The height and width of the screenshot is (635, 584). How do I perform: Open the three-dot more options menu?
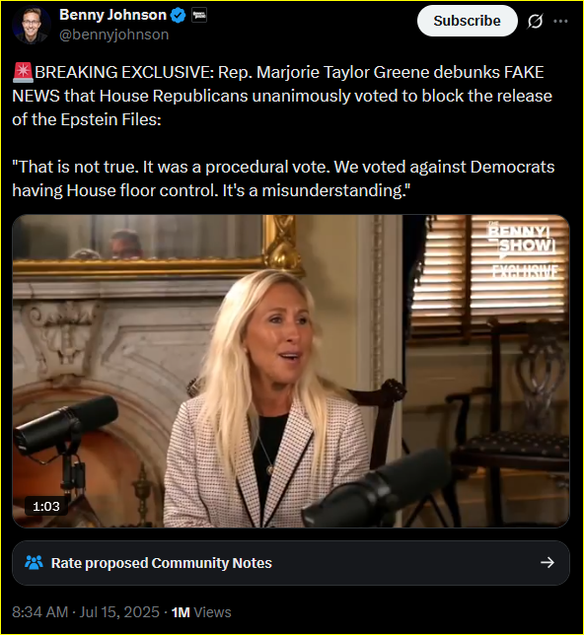560,21
